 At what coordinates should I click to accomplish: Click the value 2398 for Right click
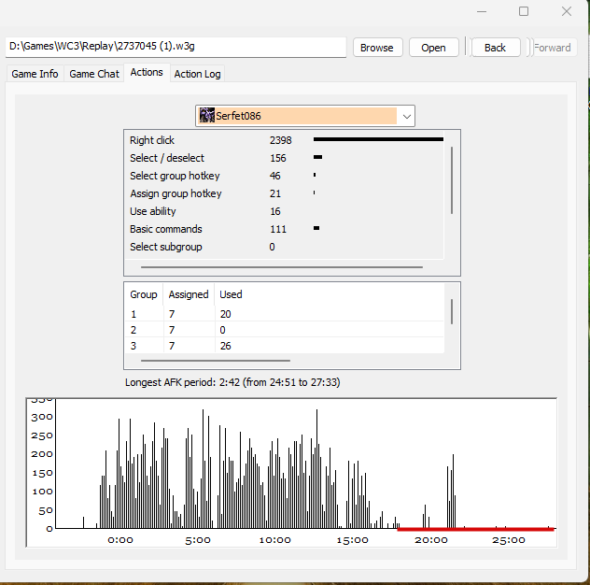pyautogui.click(x=280, y=140)
